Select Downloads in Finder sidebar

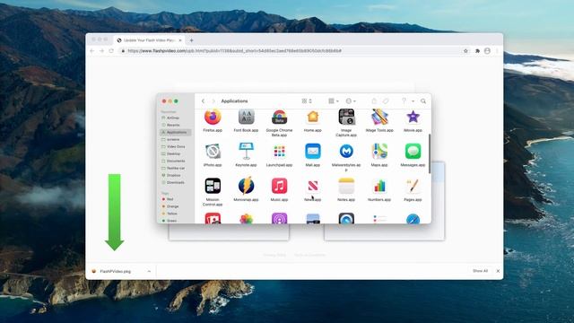coord(176,182)
